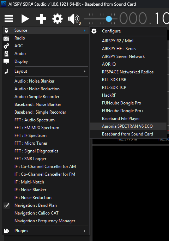This screenshot has height=241, width=169.
Task: Mute audio with the speaker icon
Action: click(74, 19)
